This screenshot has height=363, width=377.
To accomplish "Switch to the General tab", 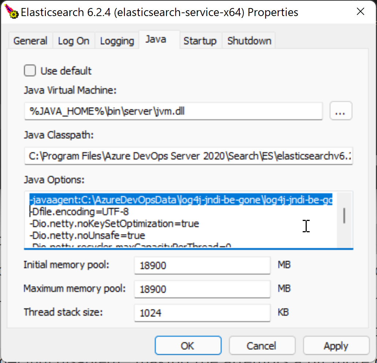I will [x=30, y=41].
